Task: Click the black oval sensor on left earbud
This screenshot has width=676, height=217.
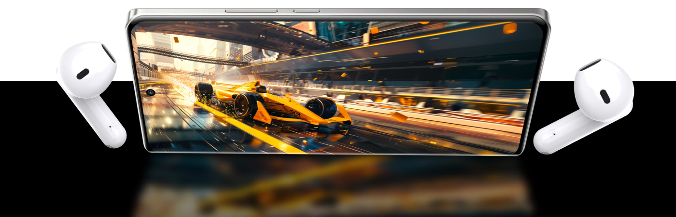Action: coord(83,74)
